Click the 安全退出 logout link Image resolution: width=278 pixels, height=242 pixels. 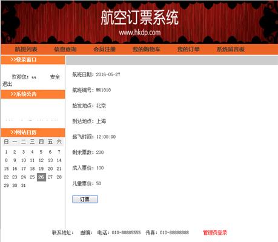point(55,77)
